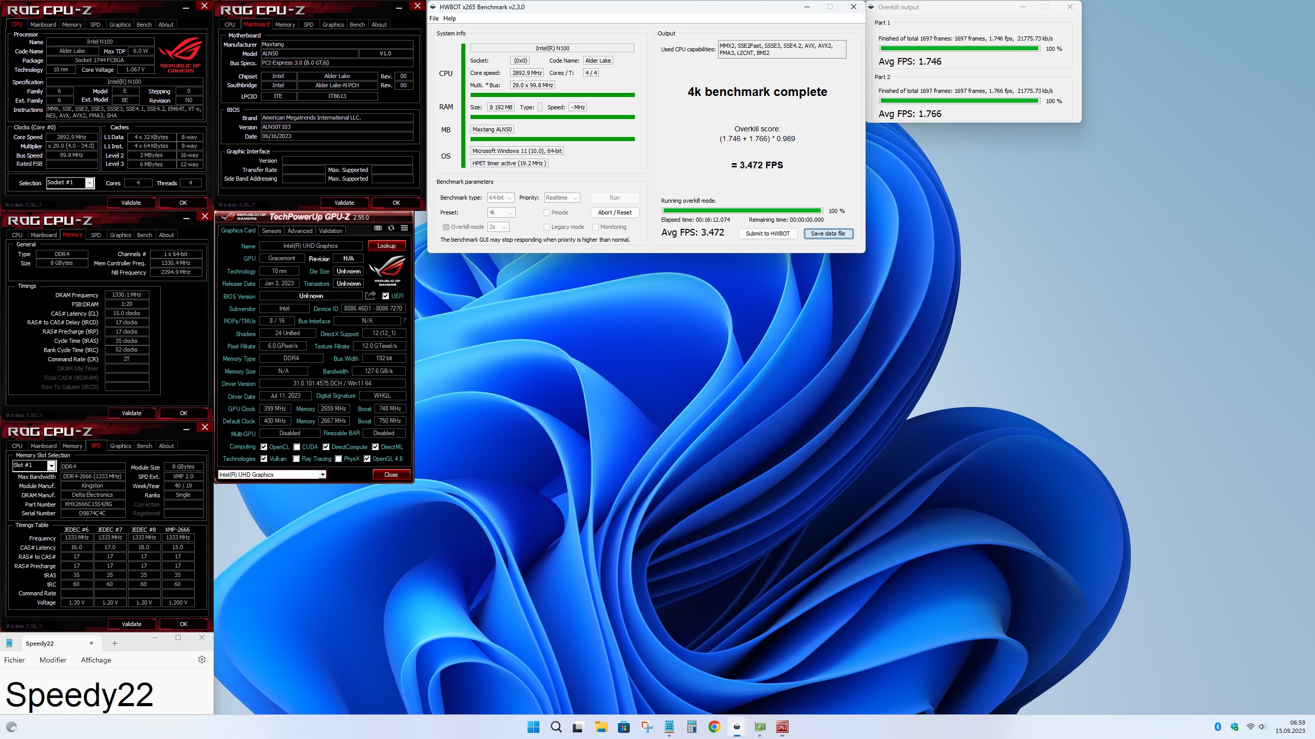The height and width of the screenshot is (739, 1315).
Task: Click the GPU-Z refresh icon
Action: (391, 228)
